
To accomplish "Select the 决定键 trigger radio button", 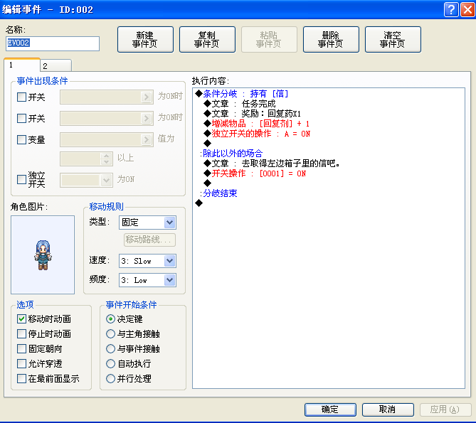I will [110, 319].
